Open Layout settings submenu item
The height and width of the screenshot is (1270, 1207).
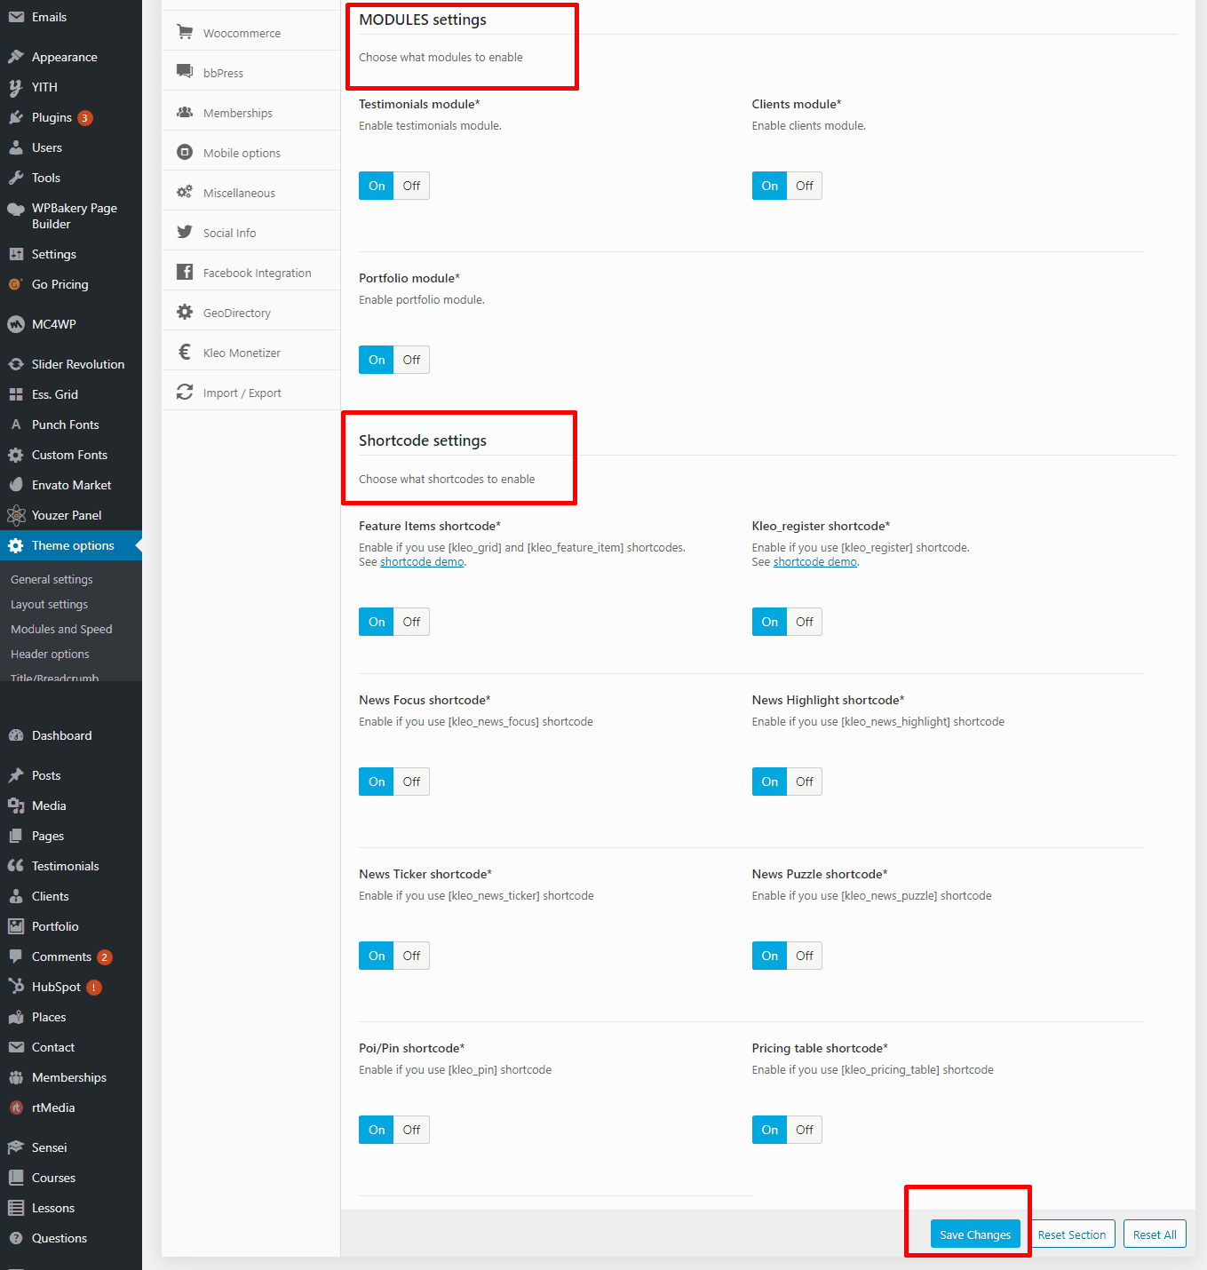pos(49,604)
